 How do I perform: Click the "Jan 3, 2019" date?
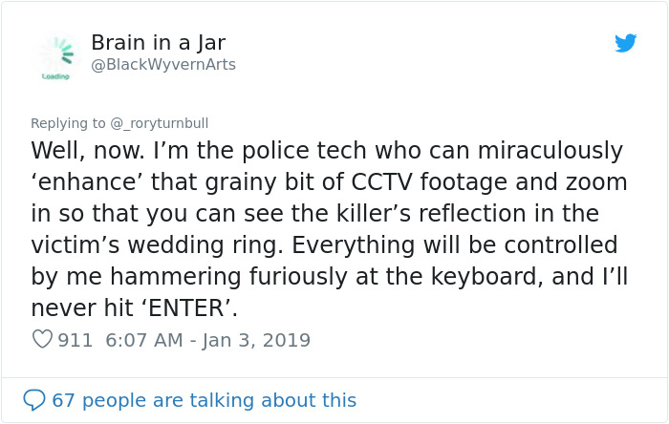(257, 339)
